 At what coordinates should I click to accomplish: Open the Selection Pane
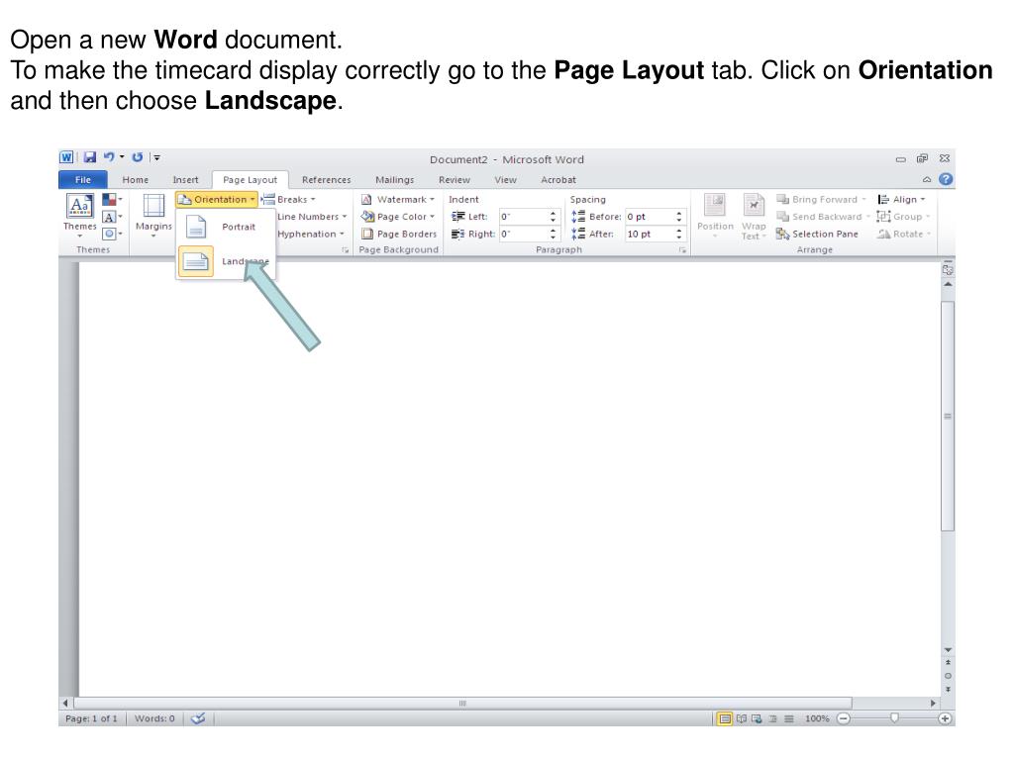click(x=817, y=234)
